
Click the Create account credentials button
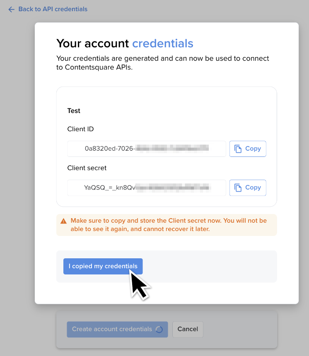117,330
